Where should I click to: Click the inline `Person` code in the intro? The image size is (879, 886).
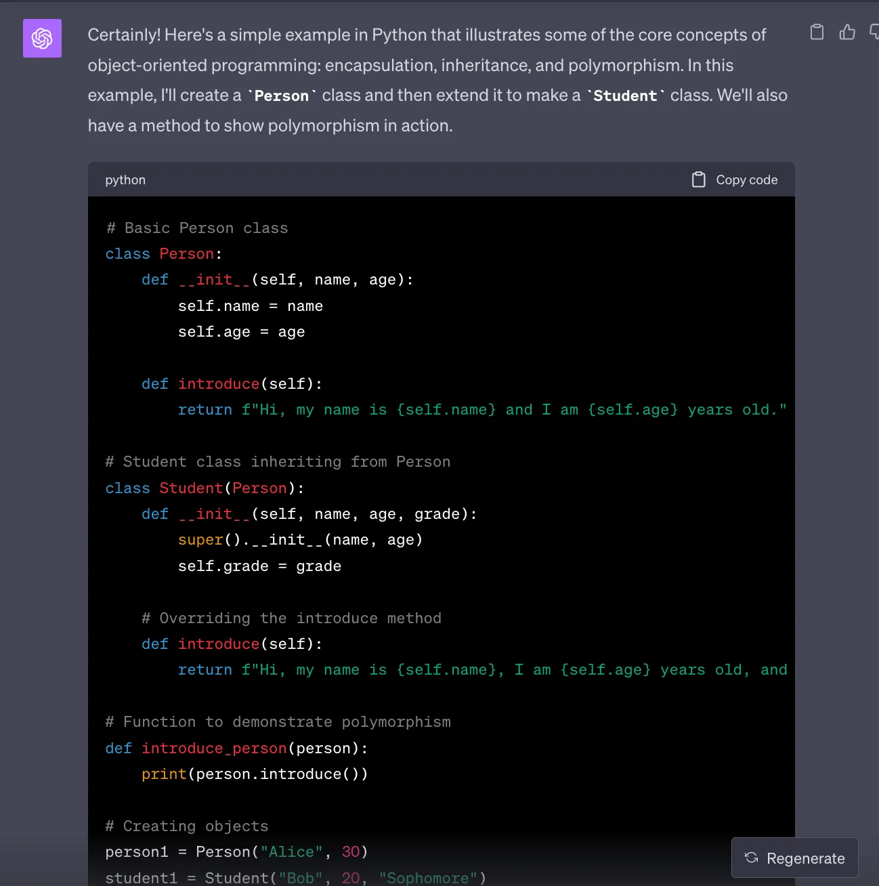282,96
